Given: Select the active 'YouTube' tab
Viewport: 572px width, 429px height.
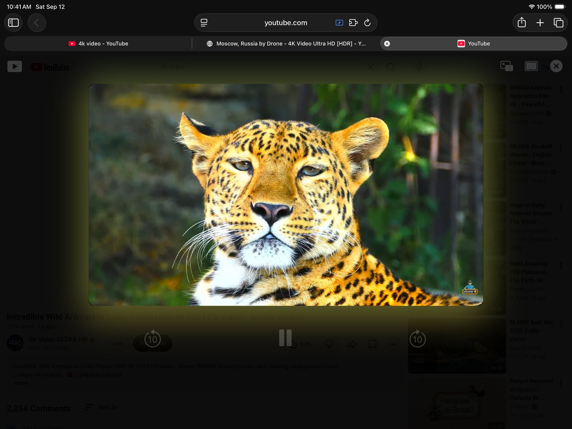Looking at the screenshot, I should coord(474,44).
